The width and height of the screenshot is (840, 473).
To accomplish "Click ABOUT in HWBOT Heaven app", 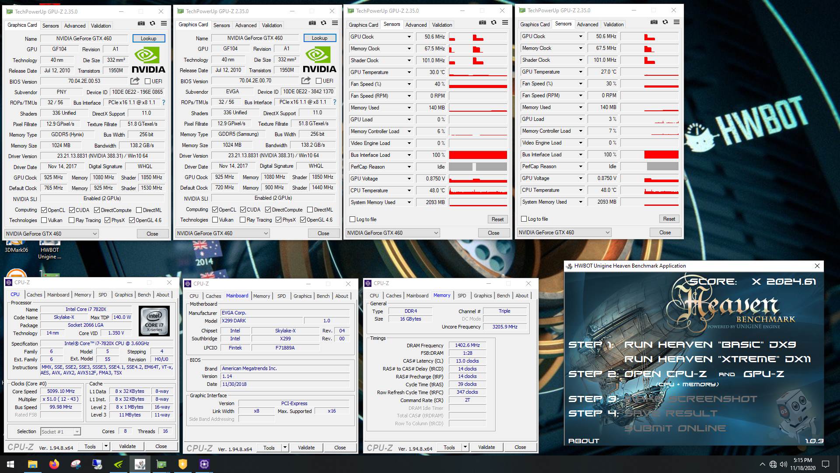I will tap(584, 441).
